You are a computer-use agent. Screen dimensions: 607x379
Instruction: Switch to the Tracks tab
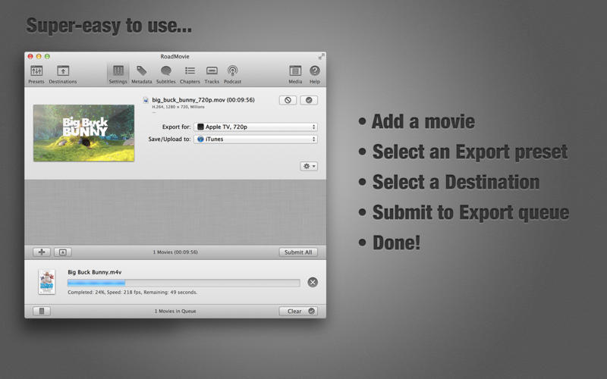point(212,74)
